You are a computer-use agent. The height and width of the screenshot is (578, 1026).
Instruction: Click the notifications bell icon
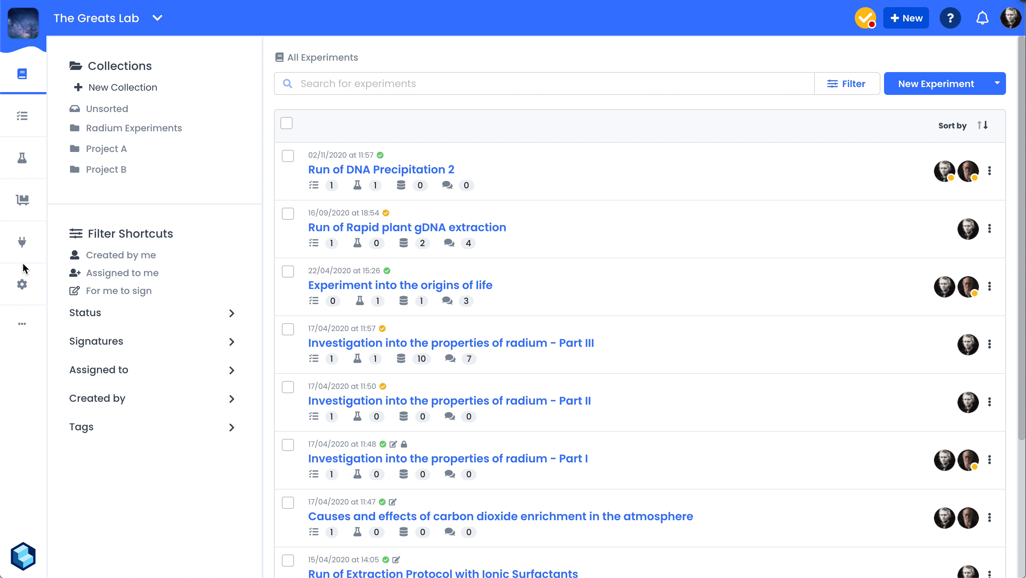point(982,18)
